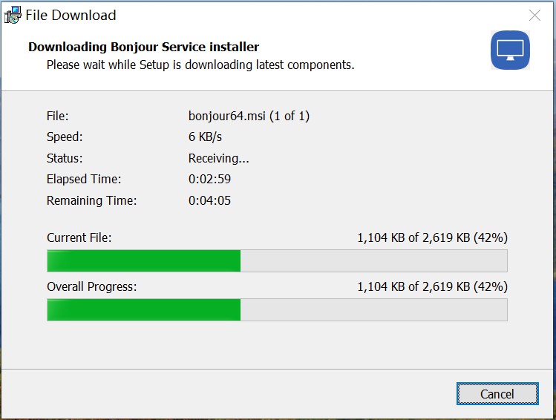Close the File Download dialog
The image size is (556, 420).
coord(534,16)
